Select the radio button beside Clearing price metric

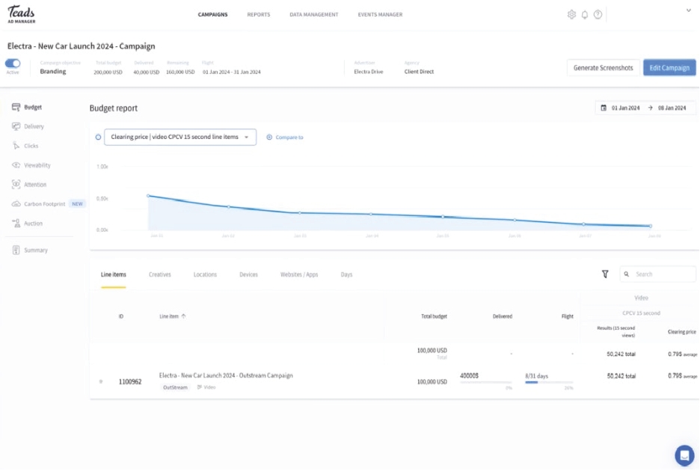click(98, 138)
